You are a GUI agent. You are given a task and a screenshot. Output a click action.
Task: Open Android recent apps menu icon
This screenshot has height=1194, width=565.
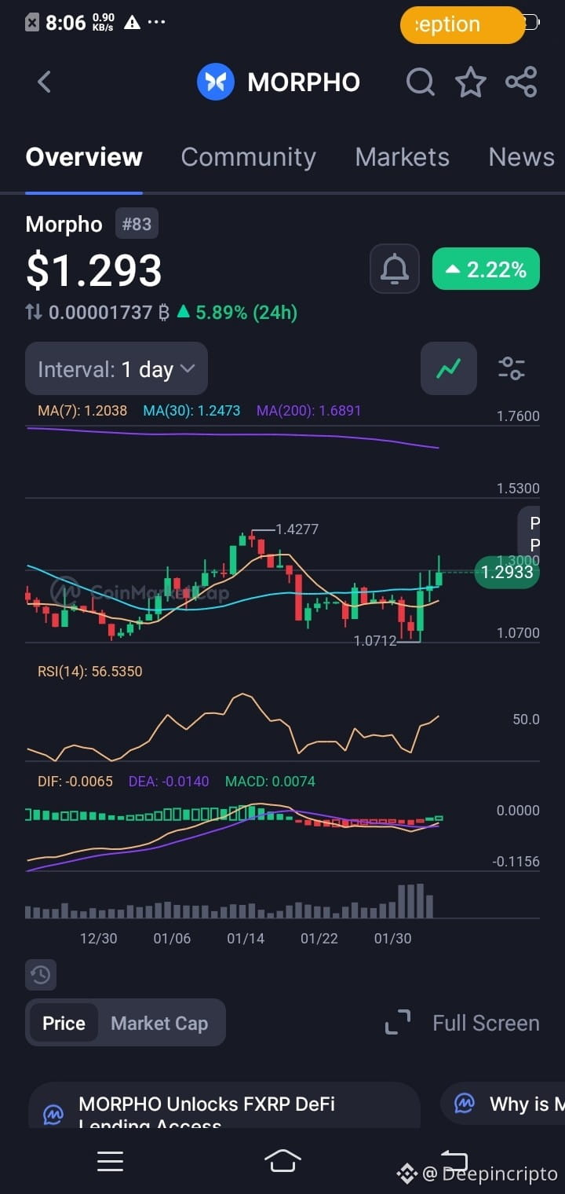pos(110,1161)
